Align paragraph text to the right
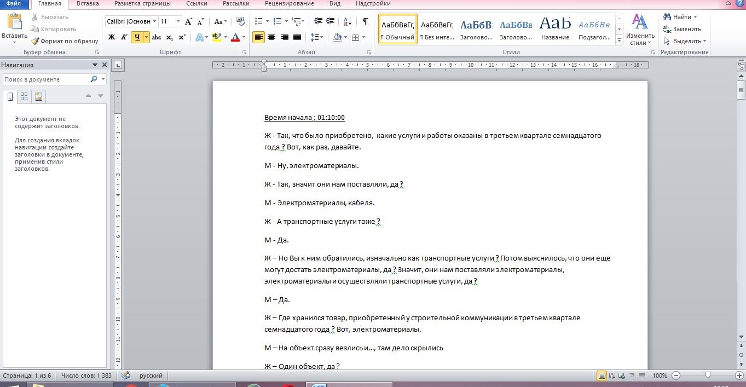746x387 pixels. (x=285, y=37)
